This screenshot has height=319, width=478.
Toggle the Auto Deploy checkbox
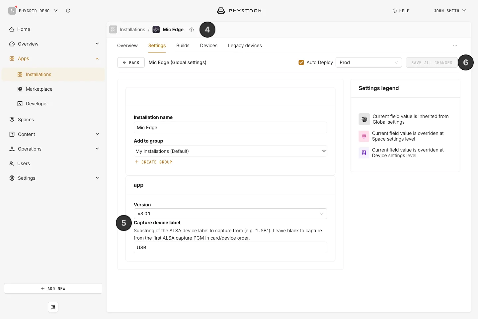click(301, 62)
